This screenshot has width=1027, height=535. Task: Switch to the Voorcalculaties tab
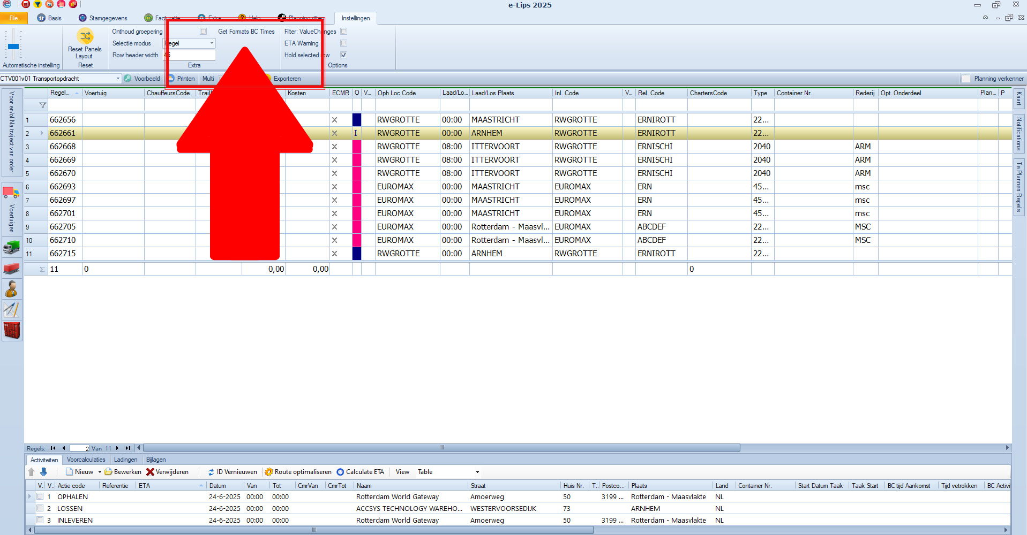tap(86, 460)
